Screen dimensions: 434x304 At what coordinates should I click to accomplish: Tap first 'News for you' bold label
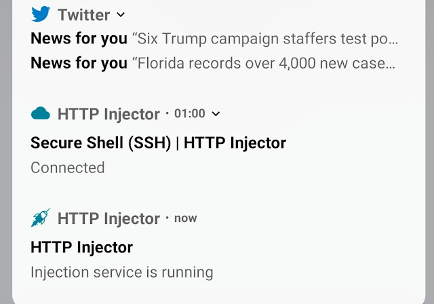pos(79,39)
